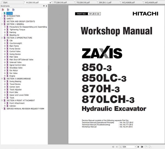Open the Fan Valve bookmark
Screen dimensions: 165x149
tap(13, 73)
